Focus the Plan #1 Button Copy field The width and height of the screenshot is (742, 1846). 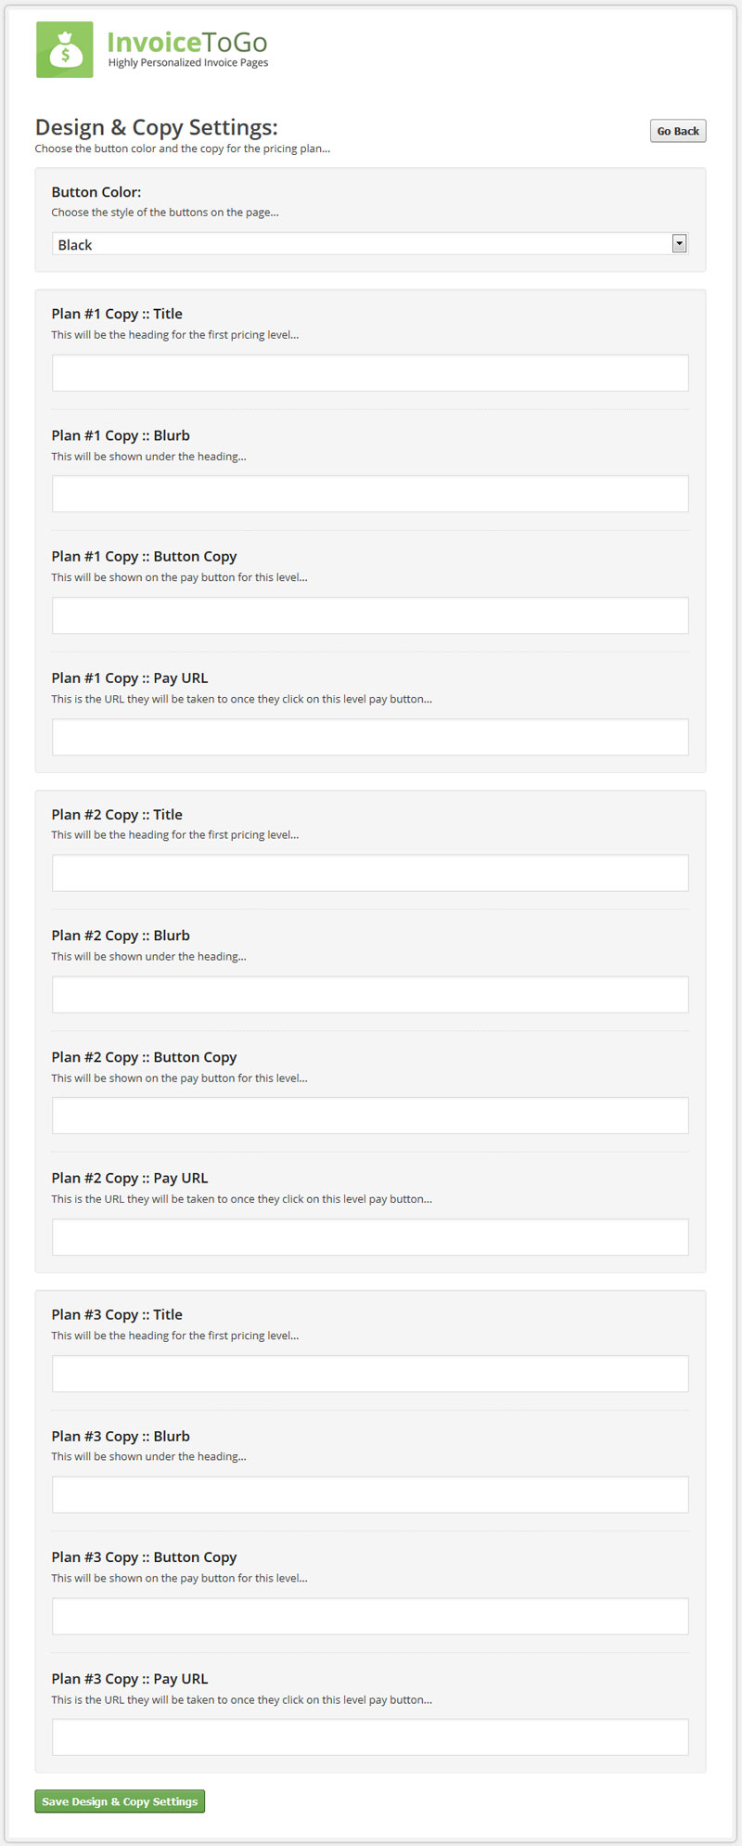370,615
